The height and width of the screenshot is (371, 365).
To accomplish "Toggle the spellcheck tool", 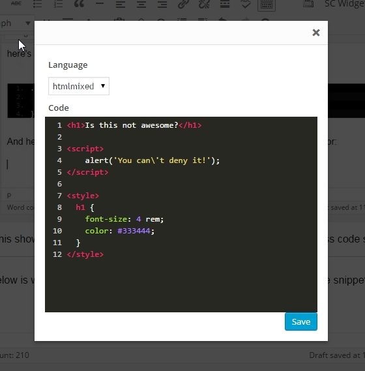I will click(246, 4).
